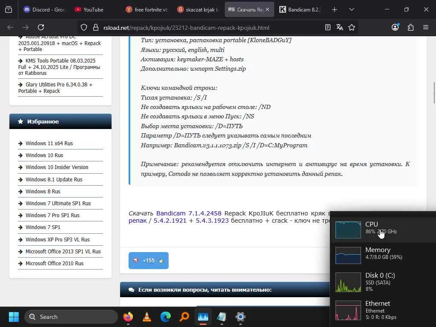Open the Firefox hamburger application menu
This screenshot has height=327, width=436.
[426, 27]
